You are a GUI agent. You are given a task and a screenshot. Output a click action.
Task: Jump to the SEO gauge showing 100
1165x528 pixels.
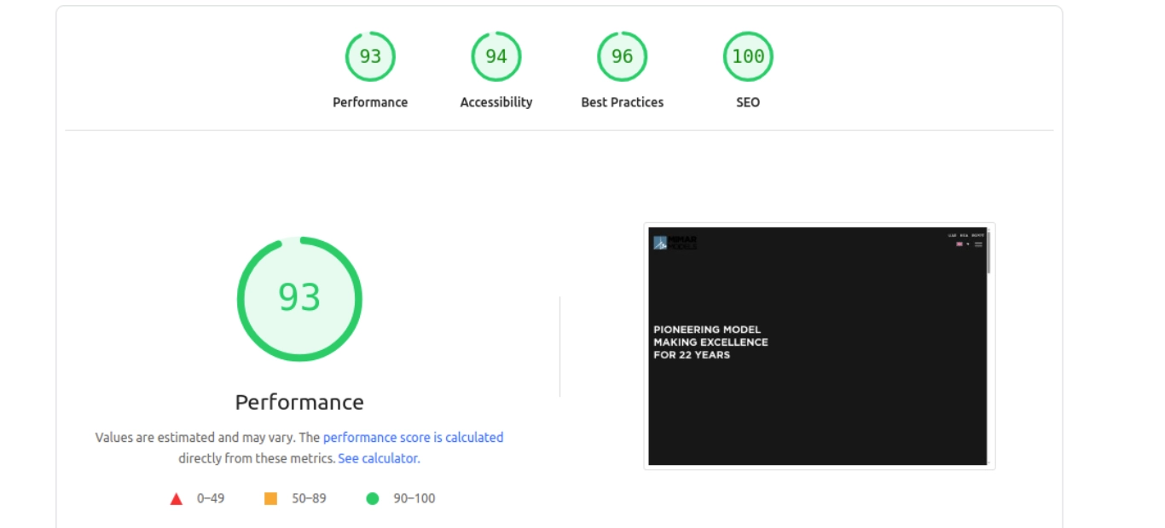pyautogui.click(x=748, y=57)
